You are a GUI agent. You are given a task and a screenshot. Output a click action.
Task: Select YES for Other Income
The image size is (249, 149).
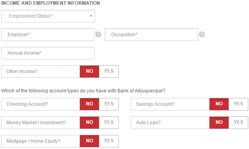pyautogui.click(x=109, y=71)
